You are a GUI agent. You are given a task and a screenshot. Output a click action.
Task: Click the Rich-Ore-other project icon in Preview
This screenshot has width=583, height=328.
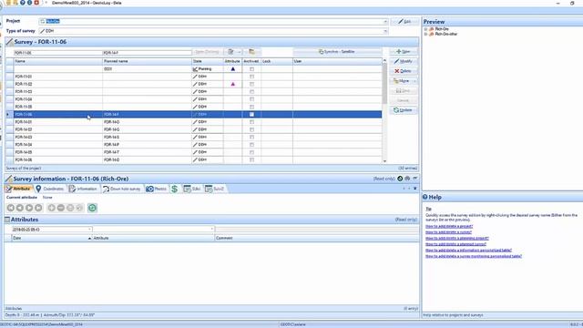tap(432, 34)
